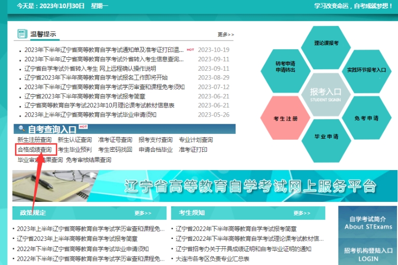Open the 2023年上半年毕业申请须知 notice
This screenshot has width=398, height=265.
point(90,115)
